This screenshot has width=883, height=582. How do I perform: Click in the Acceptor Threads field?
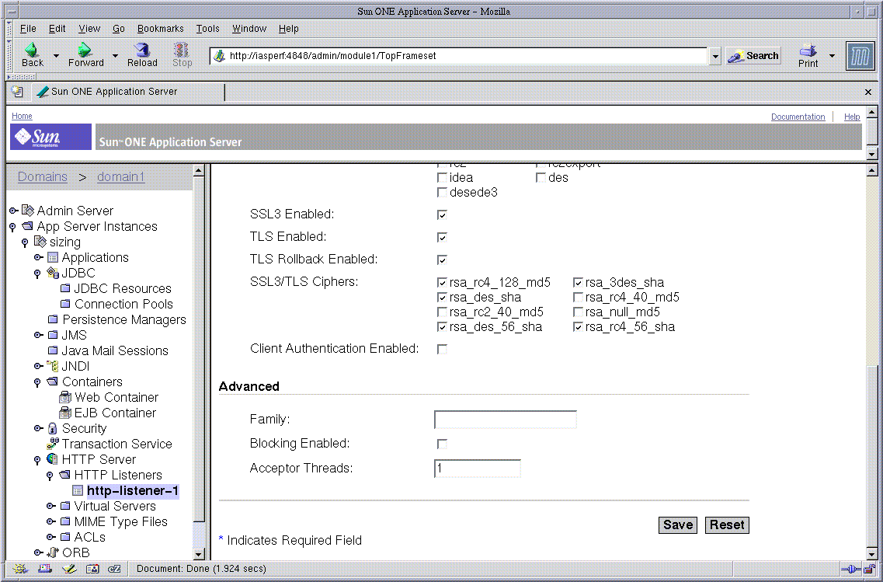pyautogui.click(x=478, y=469)
